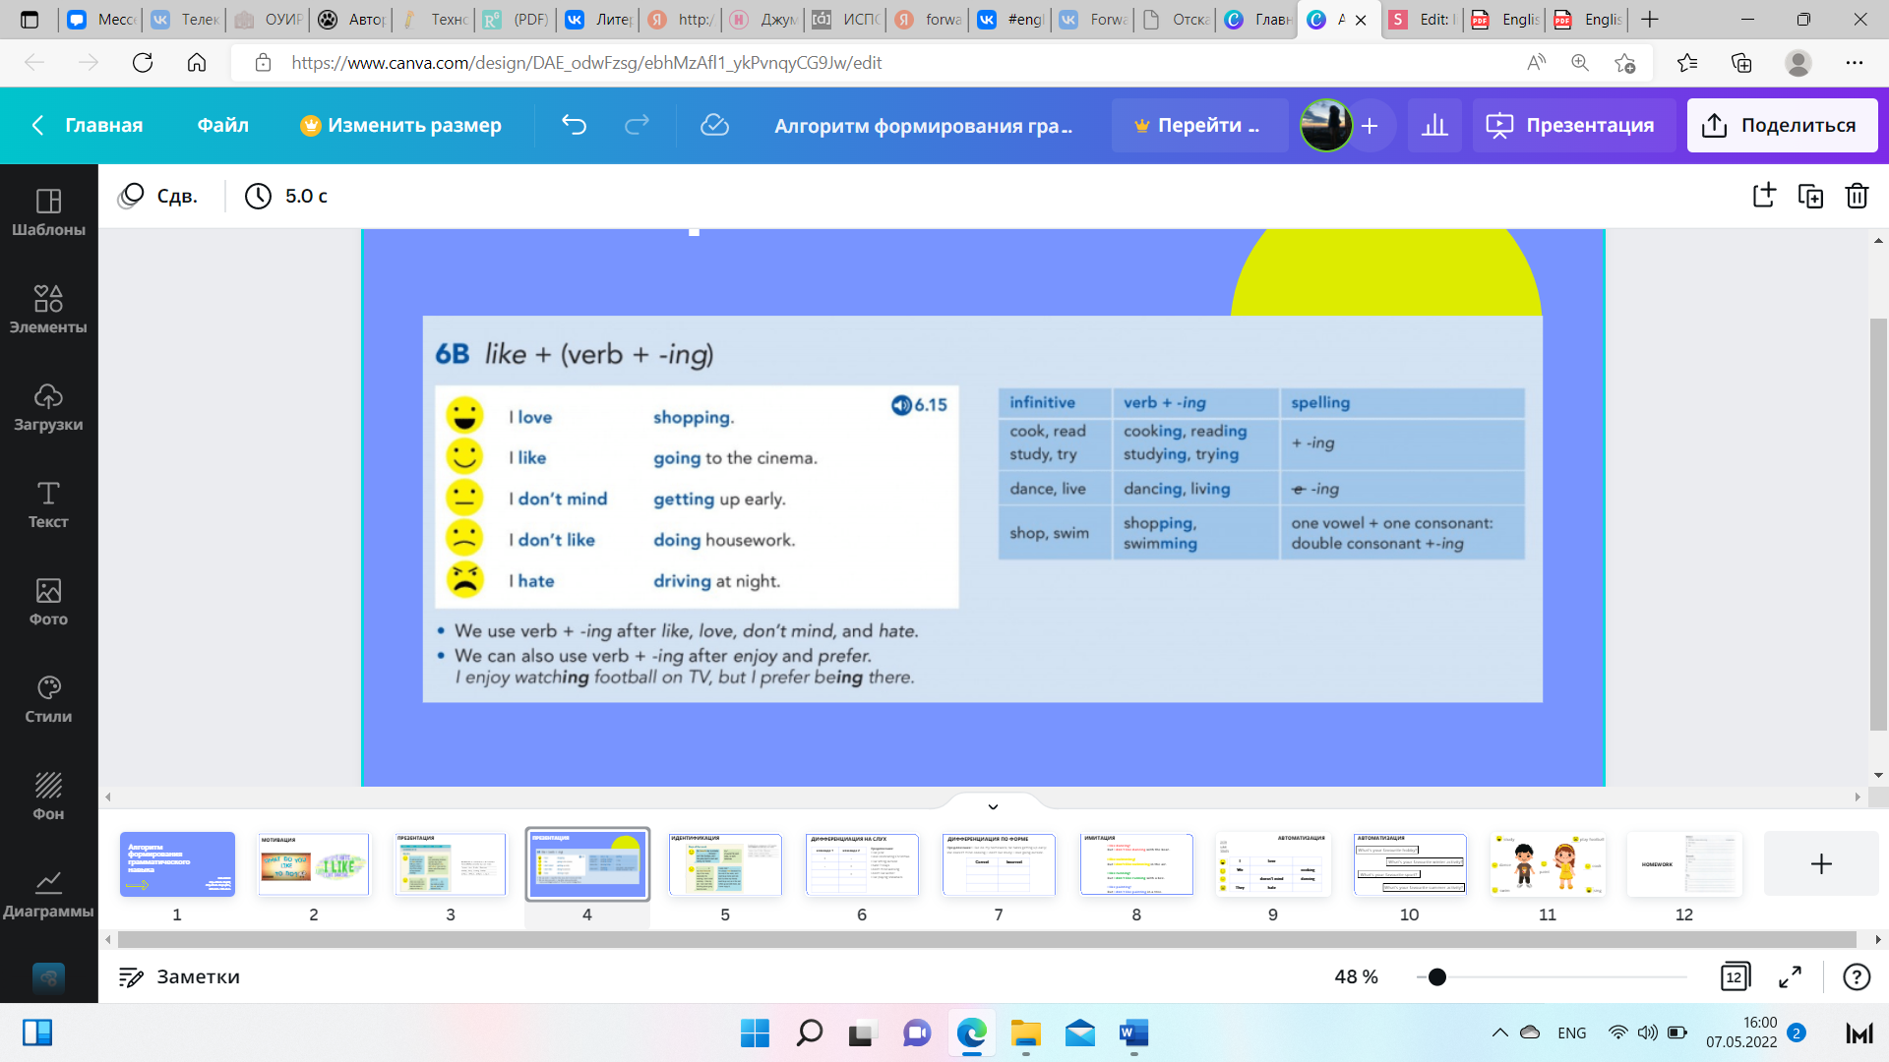Viewport: 1889px width, 1062px height.
Task: Click the undo arrow icon
Action: 574,125
